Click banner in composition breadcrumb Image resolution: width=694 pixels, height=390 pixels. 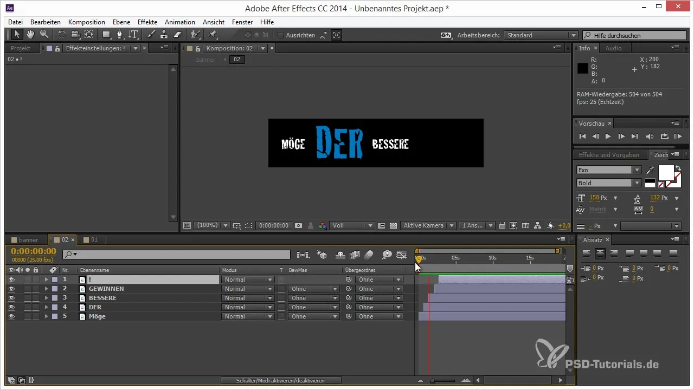pyautogui.click(x=205, y=60)
